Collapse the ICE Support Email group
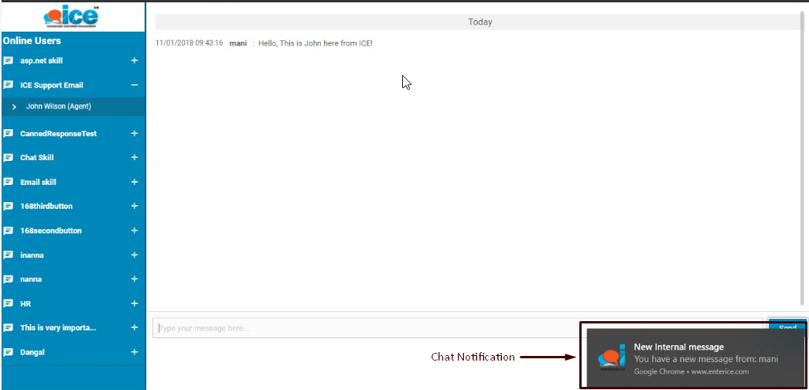 coord(135,85)
